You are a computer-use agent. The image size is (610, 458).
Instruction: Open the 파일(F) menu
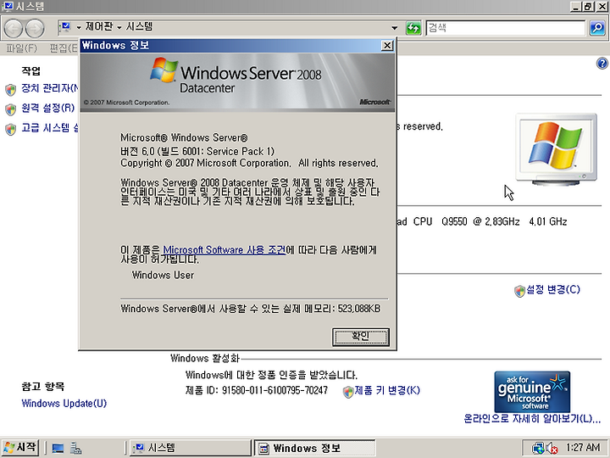(x=22, y=48)
